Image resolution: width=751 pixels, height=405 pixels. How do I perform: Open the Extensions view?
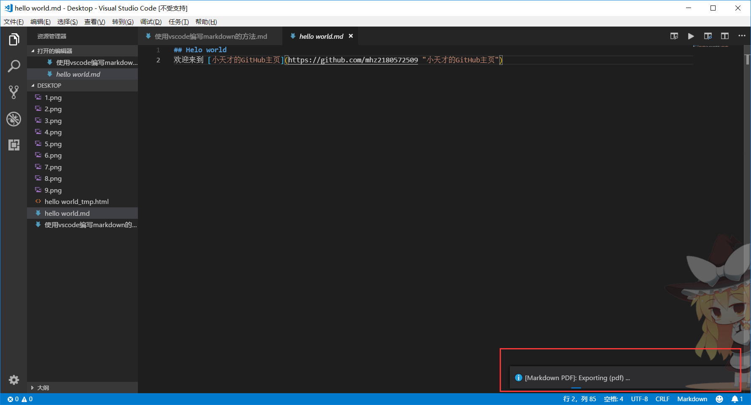point(14,145)
